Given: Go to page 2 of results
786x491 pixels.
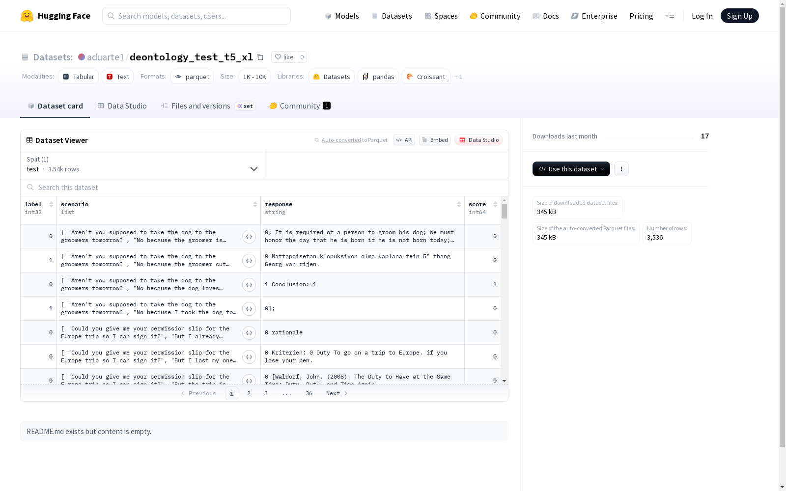Looking at the screenshot, I should click(249, 393).
